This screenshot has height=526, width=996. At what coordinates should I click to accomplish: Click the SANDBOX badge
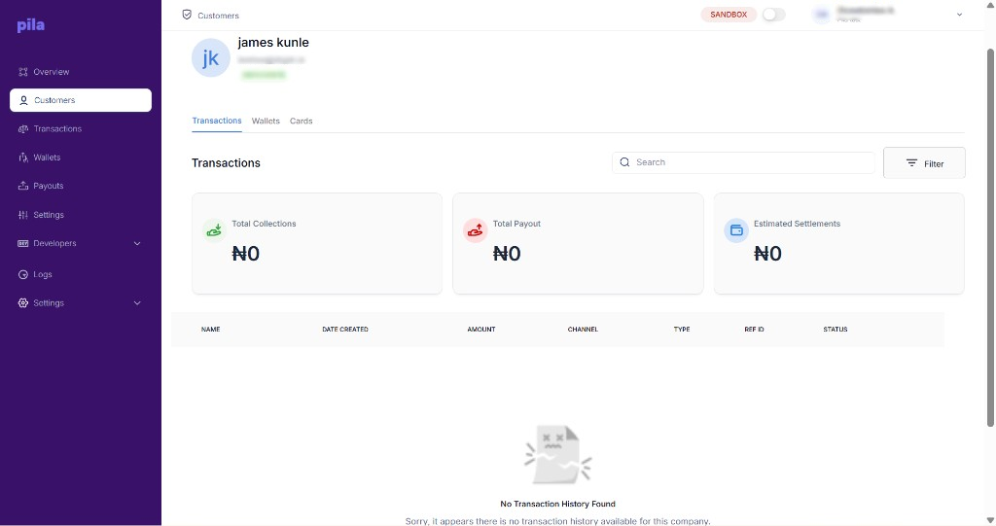[729, 15]
